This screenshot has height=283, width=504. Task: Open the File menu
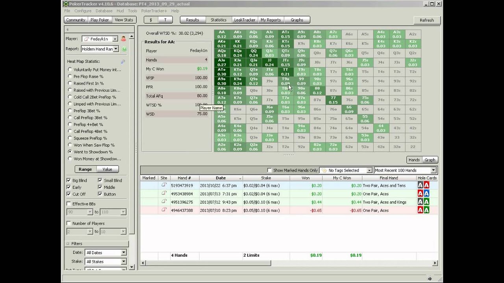pos(67,11)
